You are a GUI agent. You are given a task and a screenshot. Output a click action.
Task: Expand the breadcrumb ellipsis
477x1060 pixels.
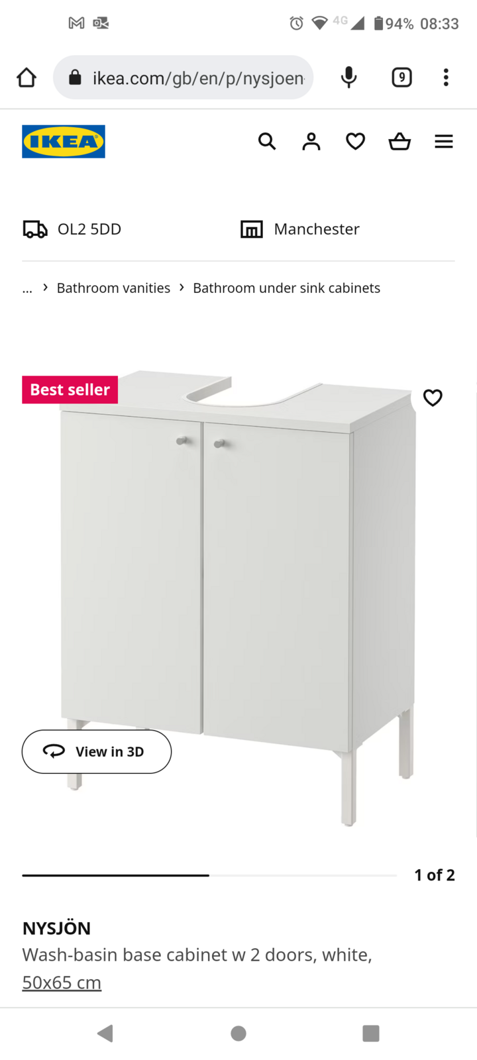tap(27, 288)
